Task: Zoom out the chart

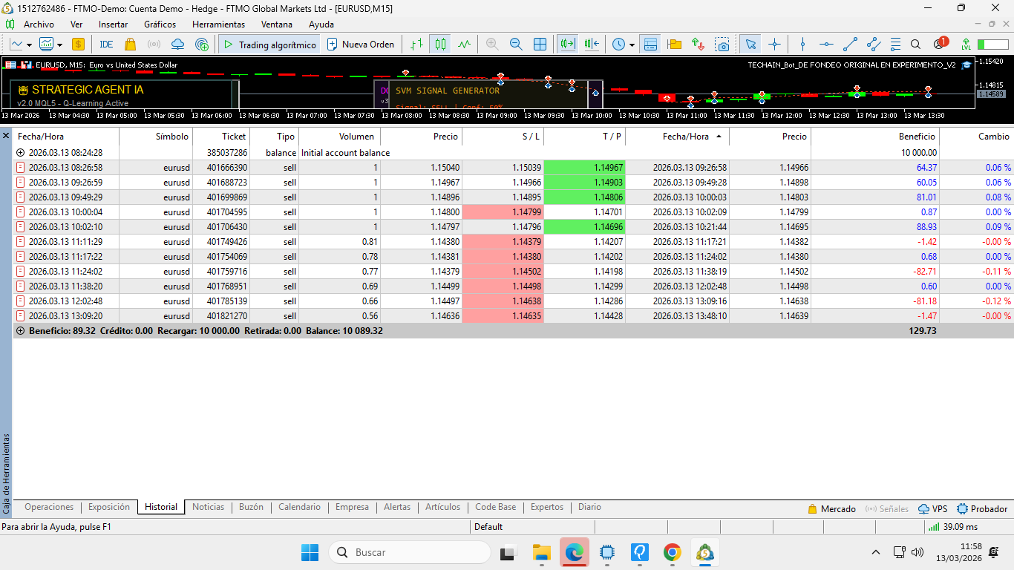Action: (x=516, y=45)
